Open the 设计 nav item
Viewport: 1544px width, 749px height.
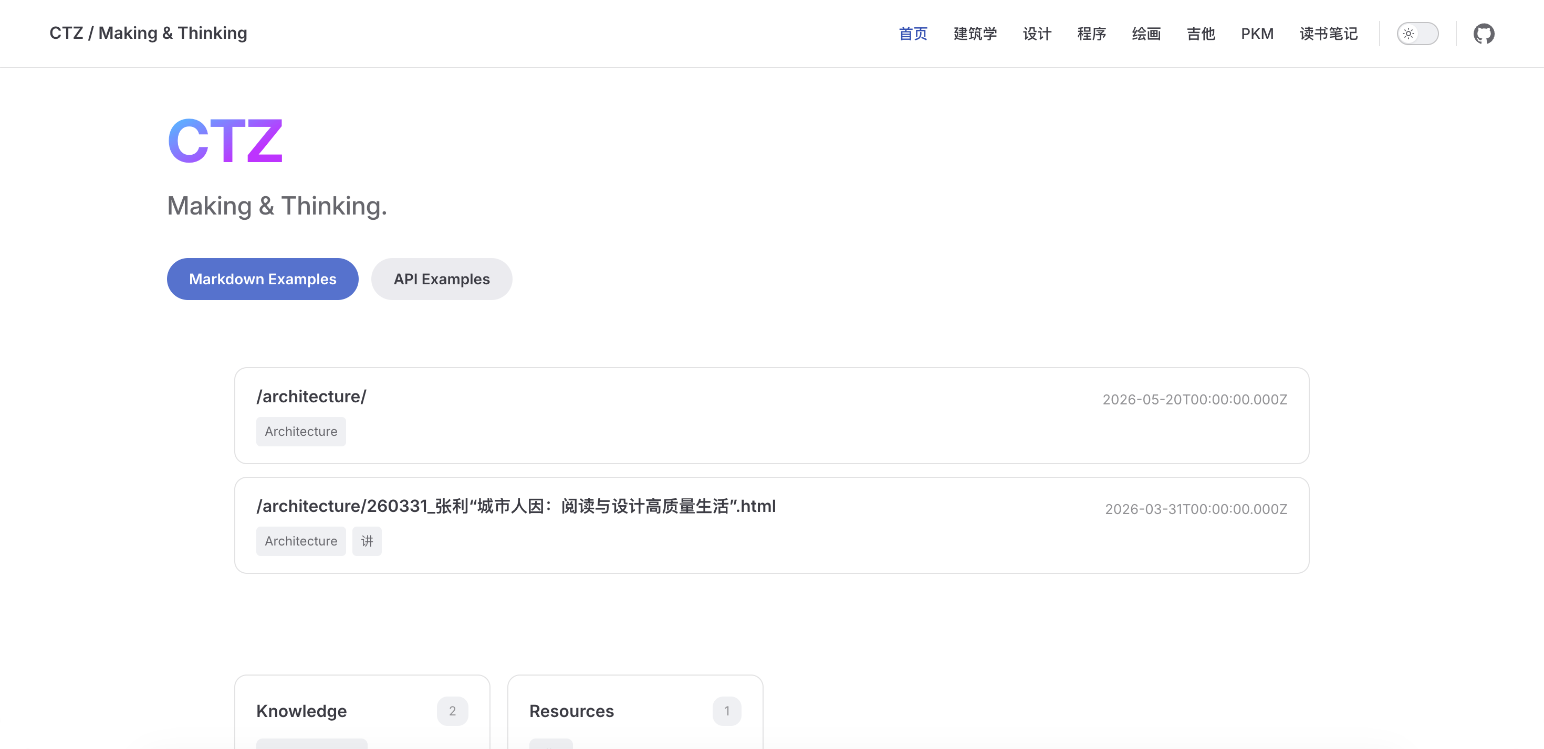(x=1037, y=34)
